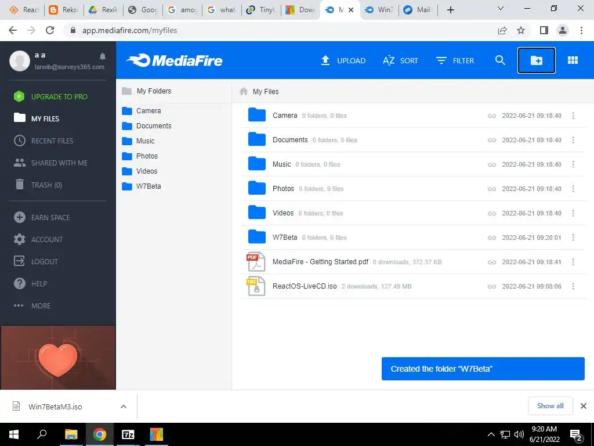Click the heart advertisement thumbnail

coord(58,358)
